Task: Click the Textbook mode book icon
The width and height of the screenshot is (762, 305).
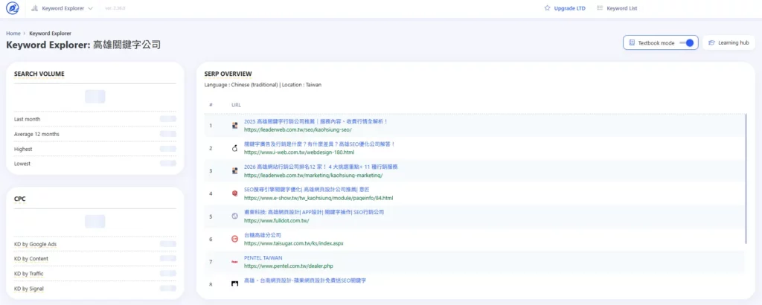Action: click(x=632, y=42)
